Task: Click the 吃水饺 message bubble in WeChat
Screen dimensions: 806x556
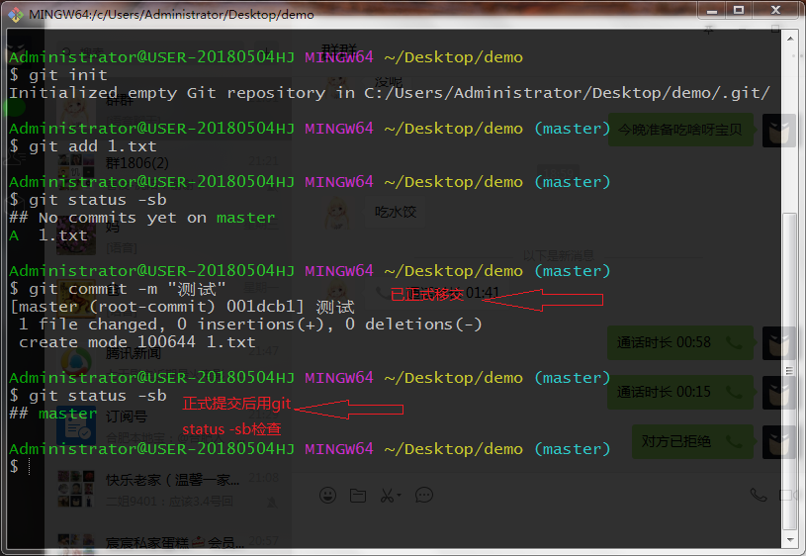Action: 396,212
